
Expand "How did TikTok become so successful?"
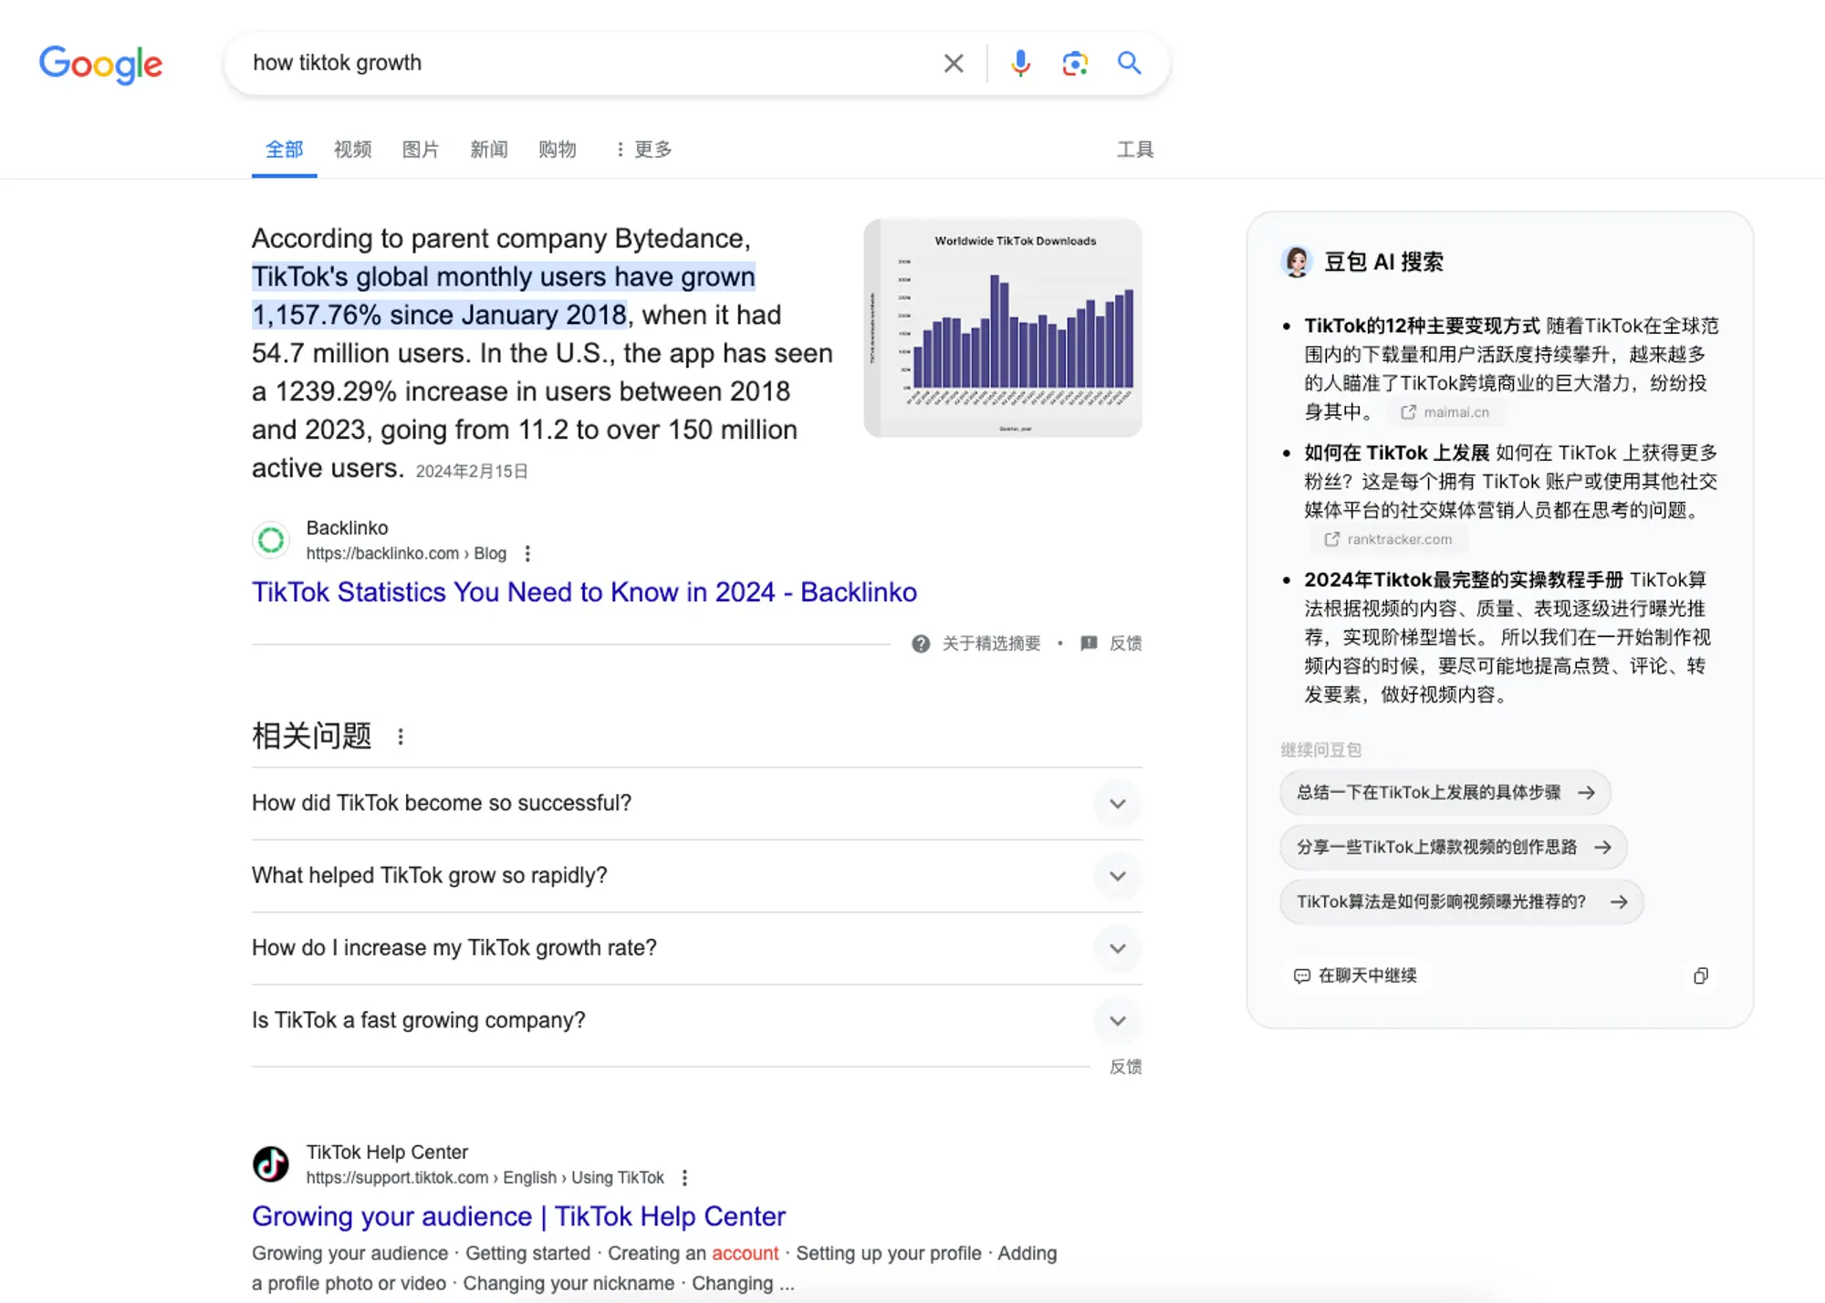pyautogui.click(x=1117, y=804)
